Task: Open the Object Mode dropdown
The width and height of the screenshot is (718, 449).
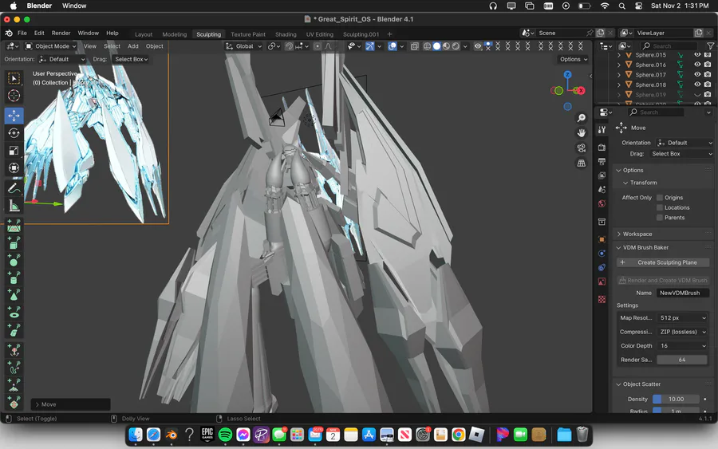Action: click(50, 46)
